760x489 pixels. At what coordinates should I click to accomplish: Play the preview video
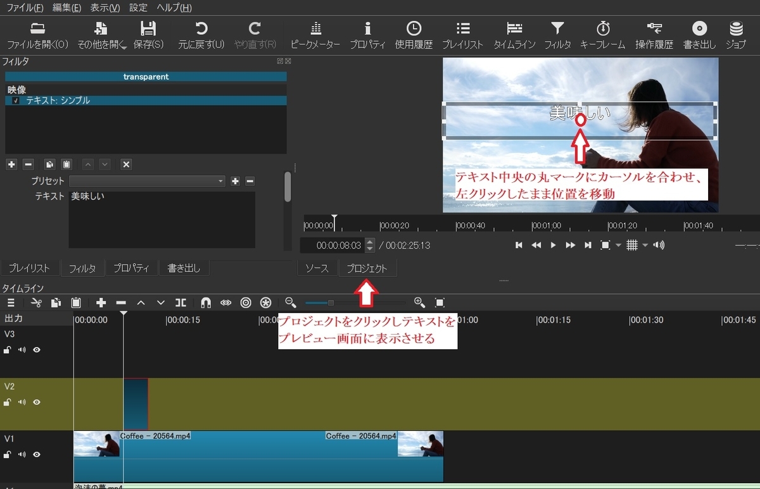click(553, 245)
